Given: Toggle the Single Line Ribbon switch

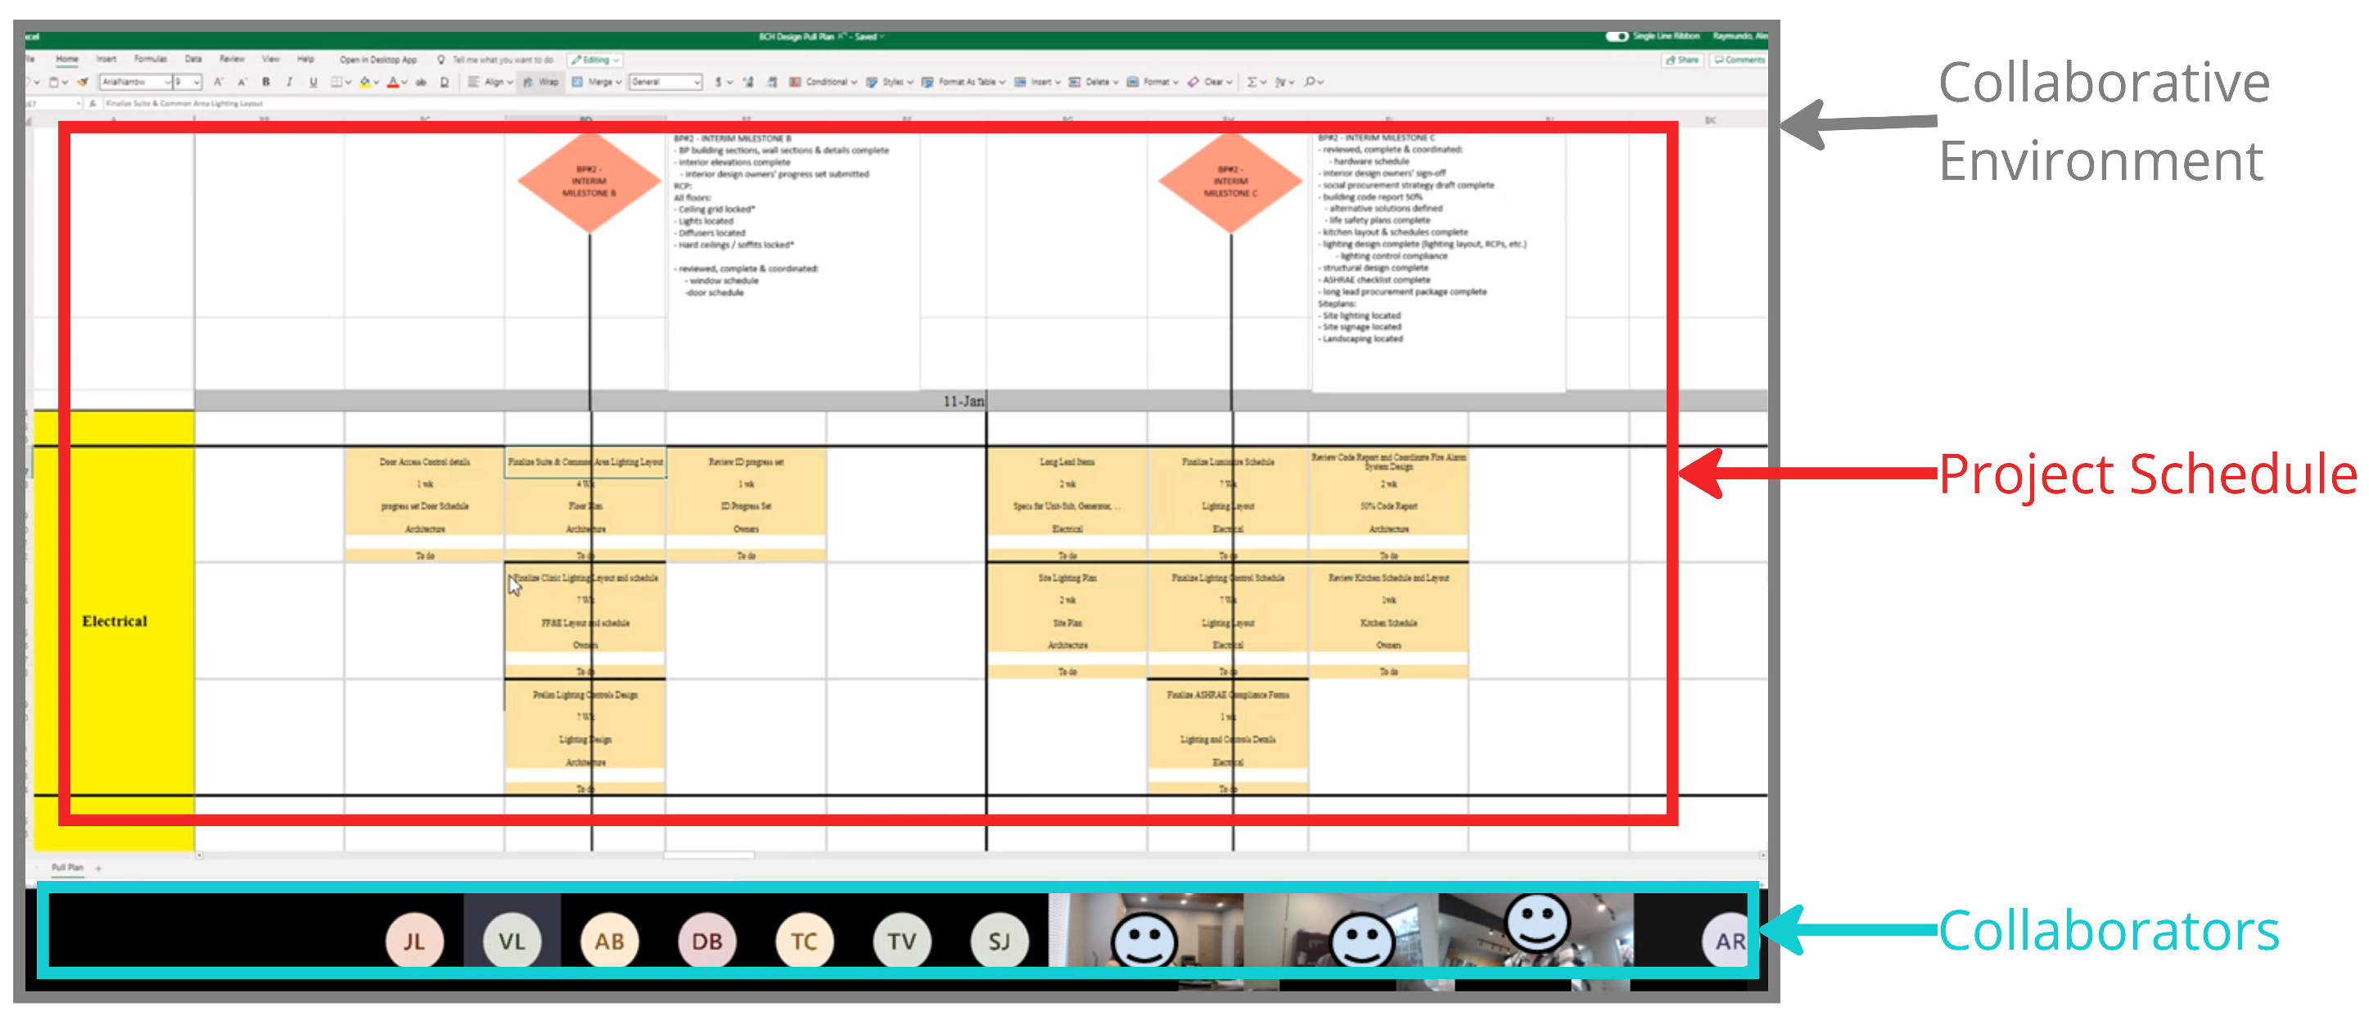Looking at the screenshot, I should (1616, 36).
